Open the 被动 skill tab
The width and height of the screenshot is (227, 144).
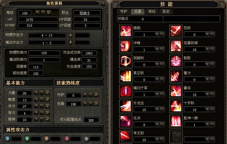pyautogui.click(x=152, y=11)
